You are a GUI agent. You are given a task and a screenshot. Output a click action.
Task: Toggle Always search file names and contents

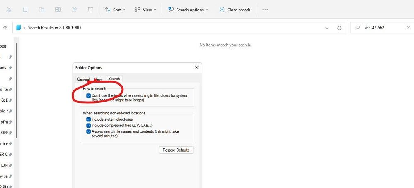tap(89, 131)
